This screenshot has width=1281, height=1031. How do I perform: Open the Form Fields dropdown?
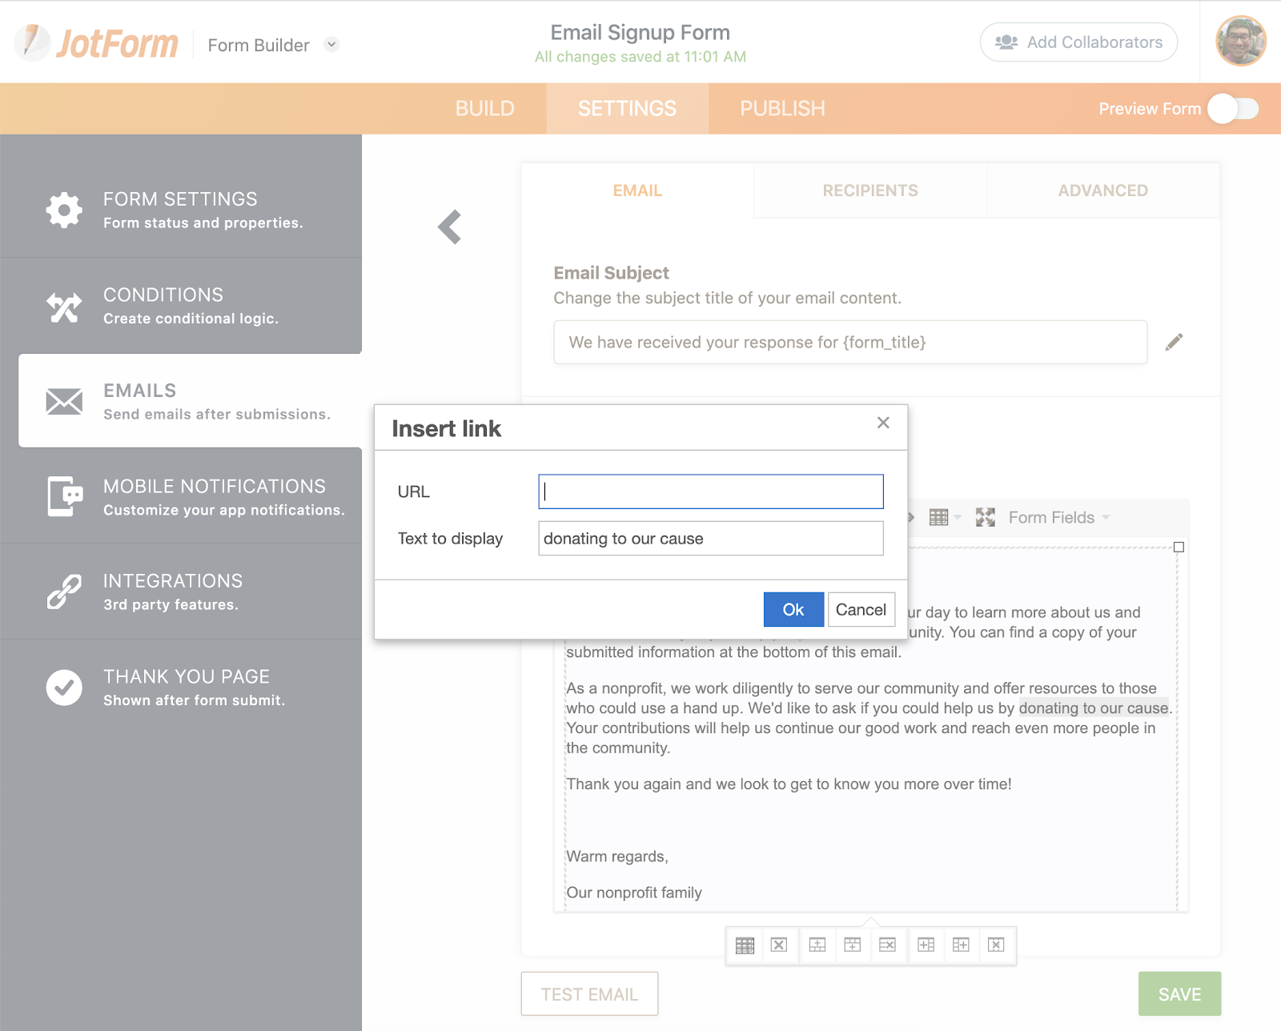[x=1058, y=517]
